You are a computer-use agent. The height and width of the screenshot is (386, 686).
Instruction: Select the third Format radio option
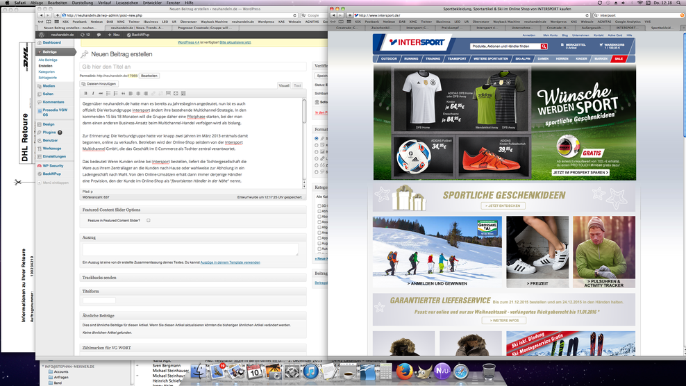317,152
